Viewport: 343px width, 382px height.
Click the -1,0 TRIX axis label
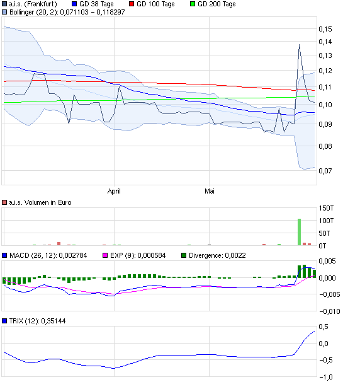(326, 378)
